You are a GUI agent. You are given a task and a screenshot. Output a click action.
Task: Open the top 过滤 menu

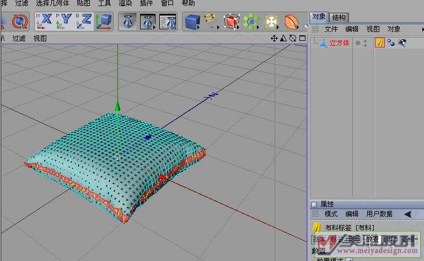tap(22, 3)
